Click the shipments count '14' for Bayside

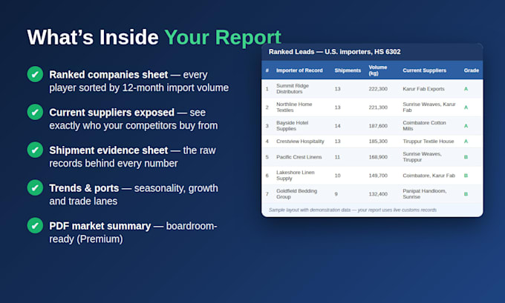337,126
